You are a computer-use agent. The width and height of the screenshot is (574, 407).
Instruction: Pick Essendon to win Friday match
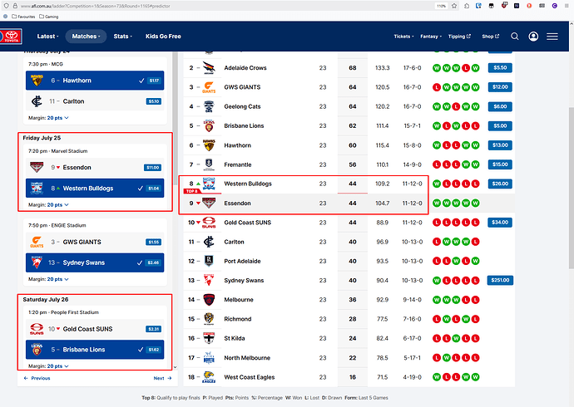point(95,167)
